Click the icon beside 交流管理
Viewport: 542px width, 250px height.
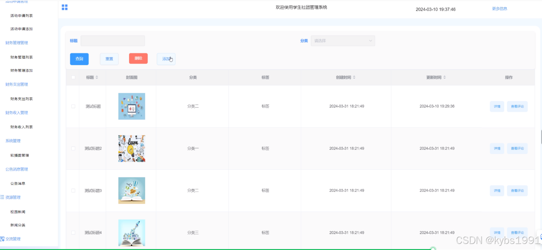2,239
